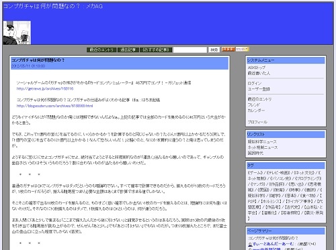Image resolution: width=336 pixels, height=250 pixels.
Task: Open the 教育 tag
Action: click(280, 190)
